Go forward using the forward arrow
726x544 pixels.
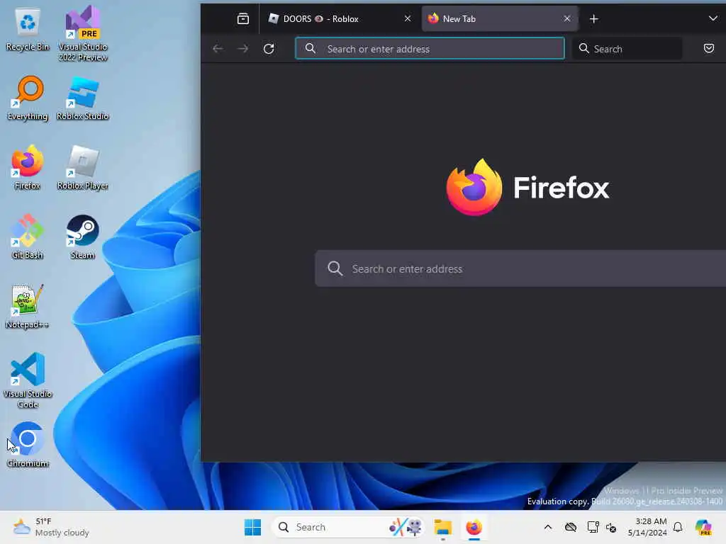point(243,49)
